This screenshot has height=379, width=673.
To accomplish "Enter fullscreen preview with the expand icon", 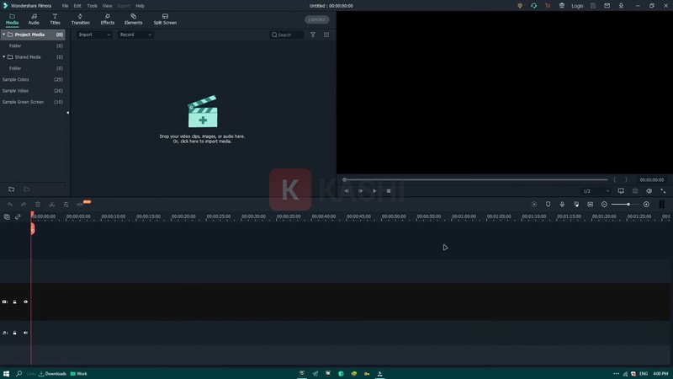I will tap(663, 191).
